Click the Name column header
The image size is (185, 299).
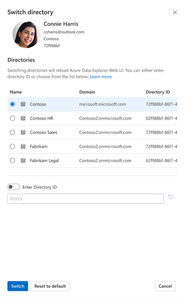pyautogui.click(x=16, y=92)
